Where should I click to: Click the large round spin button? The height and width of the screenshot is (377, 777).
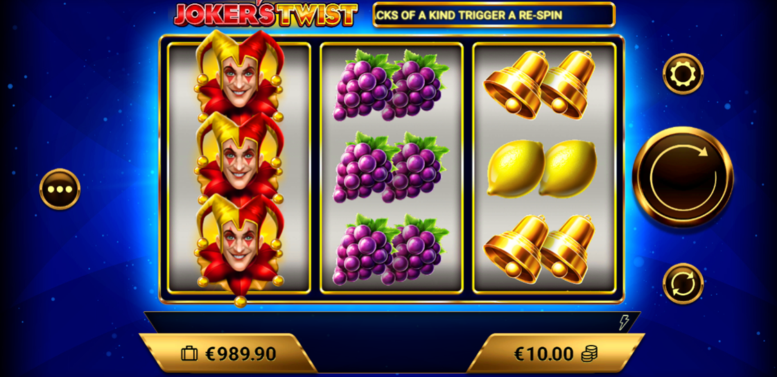683,177
